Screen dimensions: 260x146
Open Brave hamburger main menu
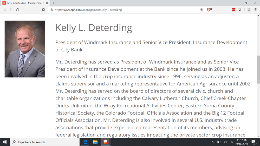(256, 10)
